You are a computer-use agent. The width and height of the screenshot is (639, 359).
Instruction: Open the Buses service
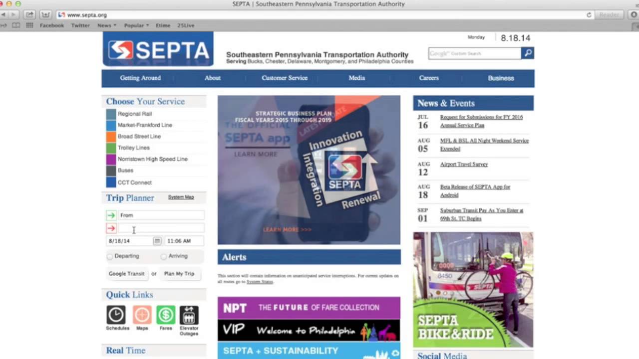(x=125, y=171)
